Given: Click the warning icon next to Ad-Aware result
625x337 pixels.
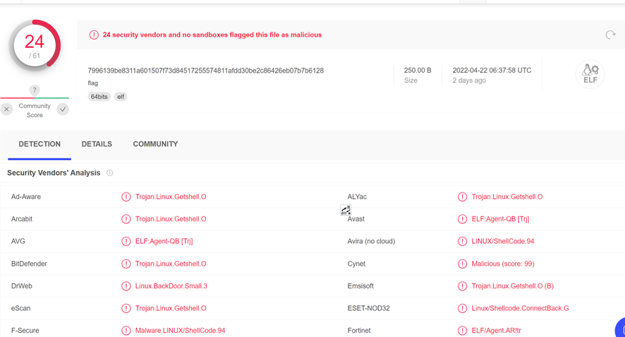Looking at the screenshot, I should 126,197.
